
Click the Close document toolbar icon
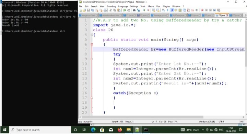[x=97, y=10]
